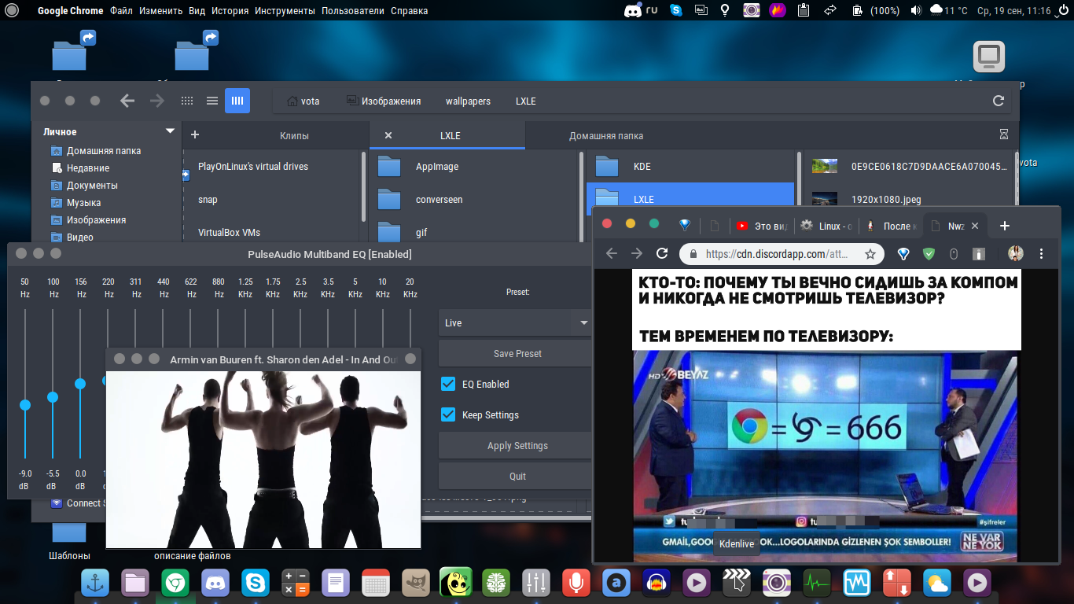Switch to the YouTube tab in Chrome
The height and width of the screenshot is (604, 1074).
(x=760, y=226)
